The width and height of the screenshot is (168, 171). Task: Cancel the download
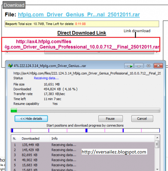click(x=142, y=119)
